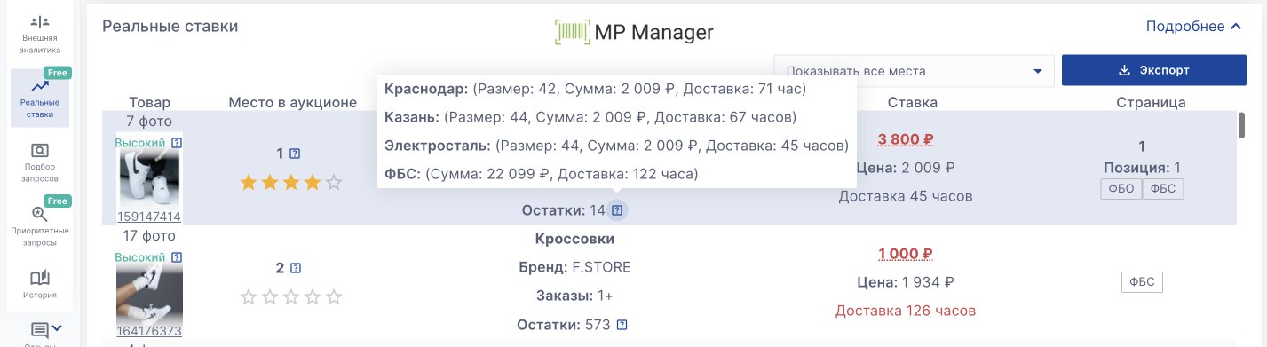The height and width of the screenshot is (347, 1267).
Task: Open Внешняя аналитика in sidebar
Action: point(39,34)
